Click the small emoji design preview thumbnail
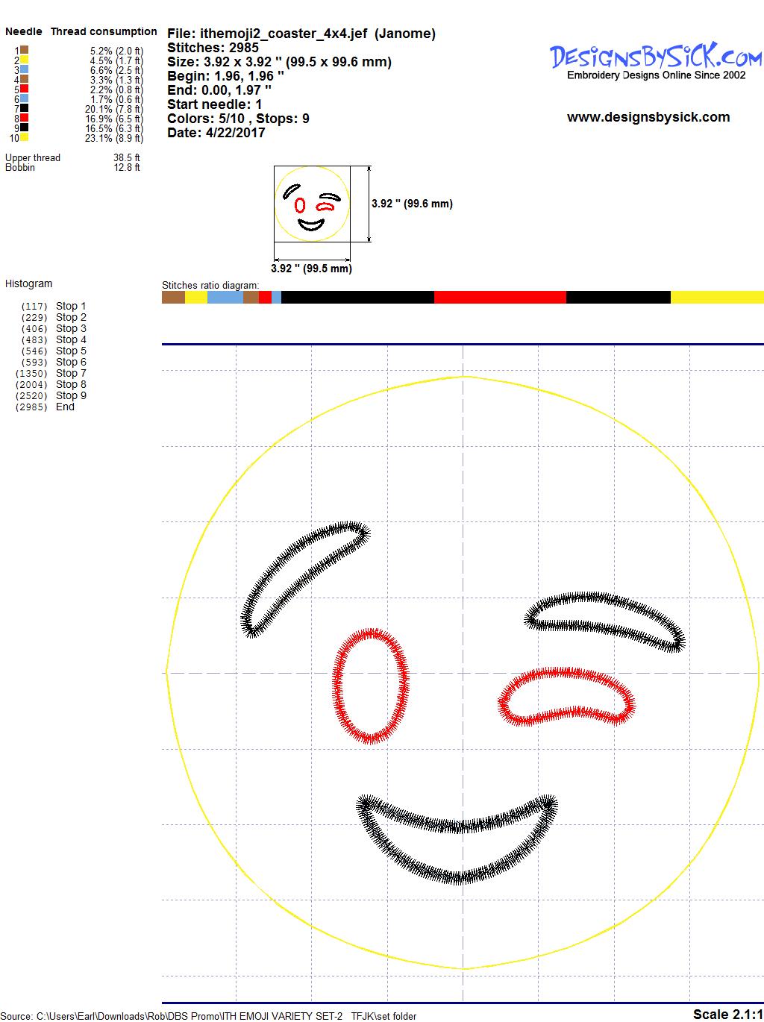This screenshot has width=764, height=1022. pyautogui.click(x=312, y=204)
